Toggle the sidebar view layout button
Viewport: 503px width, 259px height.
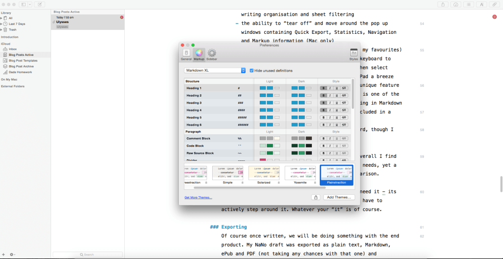(24, 4)
